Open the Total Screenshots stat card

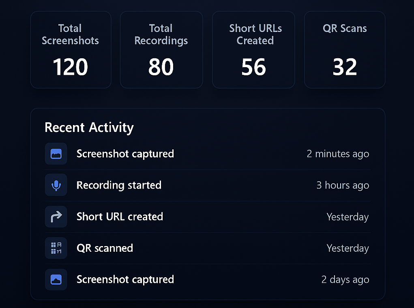tap(71, 49)
